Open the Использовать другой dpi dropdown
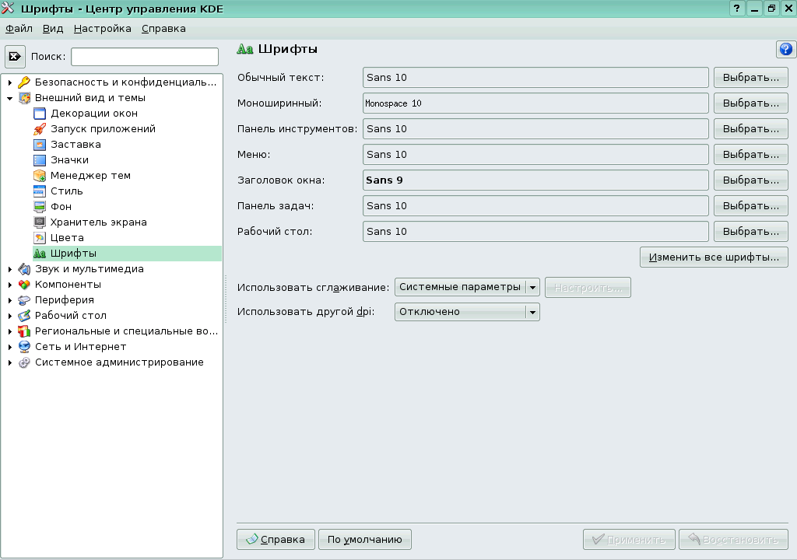This screenshot has width=797, height=560. pos(532,311)
